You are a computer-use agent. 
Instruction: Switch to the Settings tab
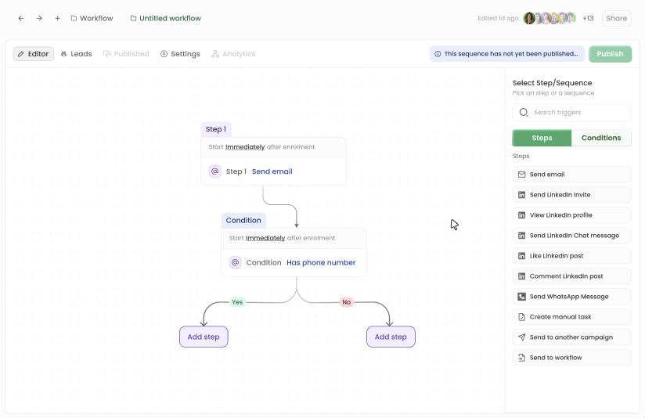pyautogui.click(x=180, y=54)
